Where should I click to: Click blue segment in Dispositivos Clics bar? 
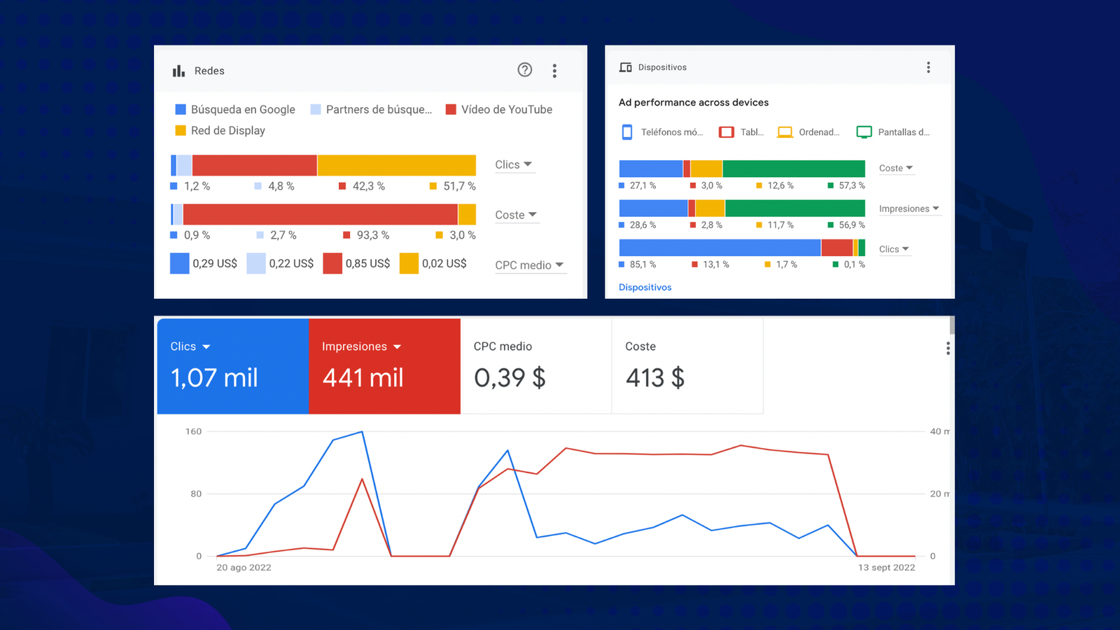point(720,248)
